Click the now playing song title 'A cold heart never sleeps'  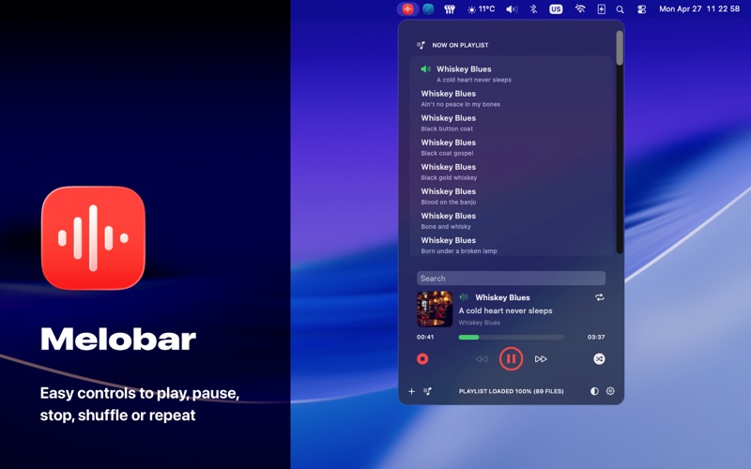tap(505, 310)
